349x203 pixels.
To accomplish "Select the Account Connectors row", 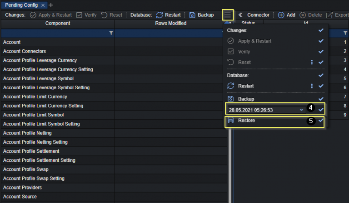I will click(x=114, y=51).
